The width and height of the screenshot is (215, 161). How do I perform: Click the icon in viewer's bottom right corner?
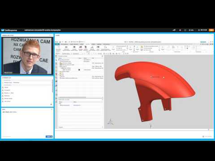203,136
